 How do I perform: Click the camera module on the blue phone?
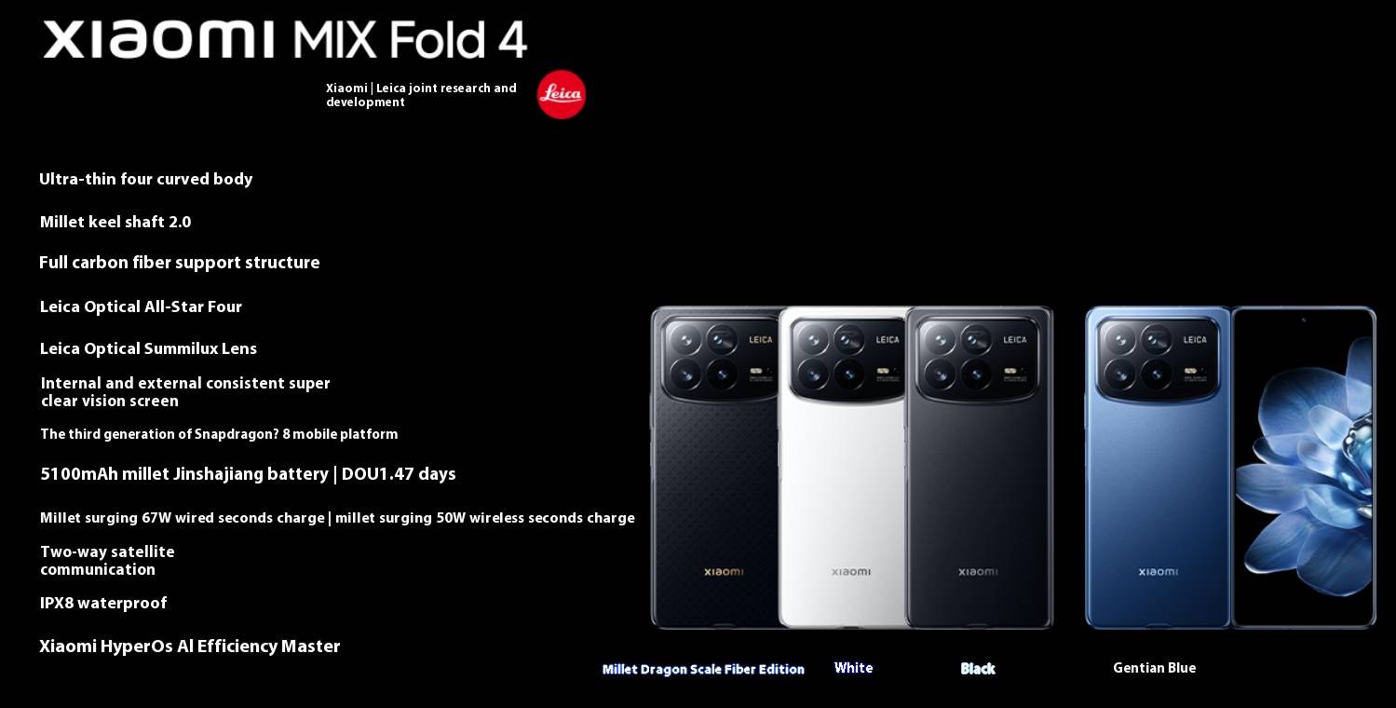tap(1158, 358)
